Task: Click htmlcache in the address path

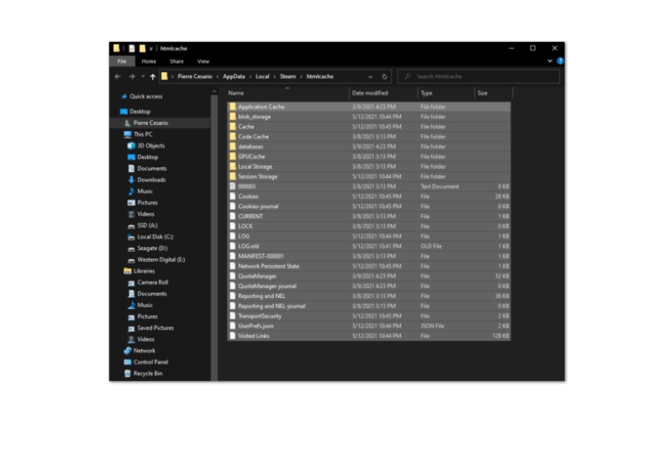Action: pos(319,76)
